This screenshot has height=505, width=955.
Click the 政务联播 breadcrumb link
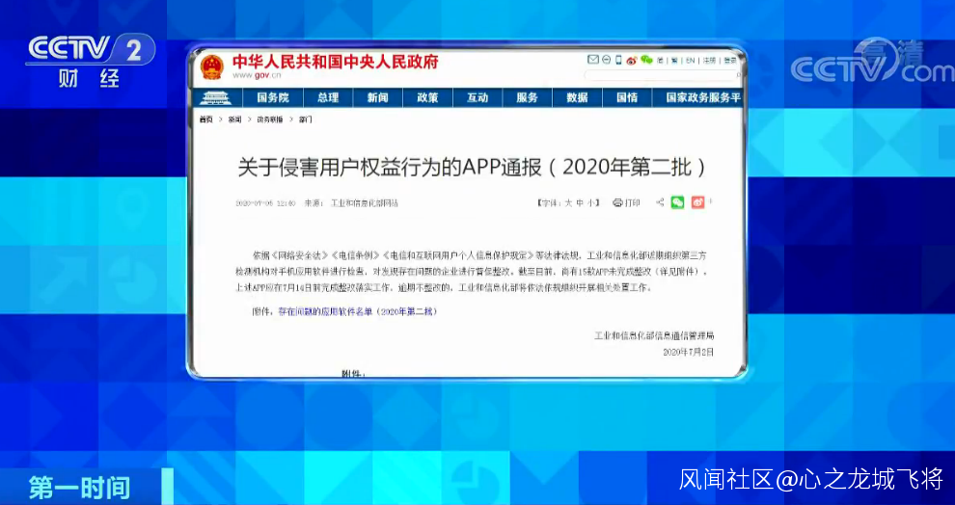coord(270,120)
